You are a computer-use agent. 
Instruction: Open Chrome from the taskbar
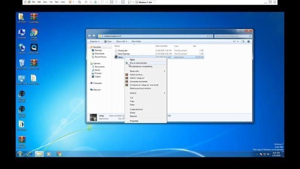pyautogui.click(x=59, y=154)
